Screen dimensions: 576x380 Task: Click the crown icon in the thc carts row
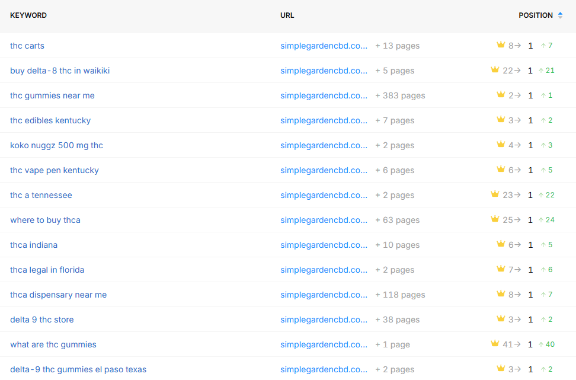pos(501,44)
